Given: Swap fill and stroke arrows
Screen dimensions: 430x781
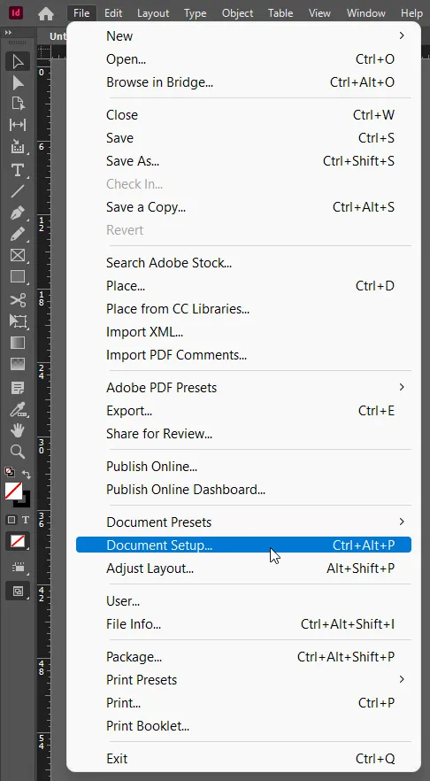Looking at the screenshot, I should coord(27,475).
